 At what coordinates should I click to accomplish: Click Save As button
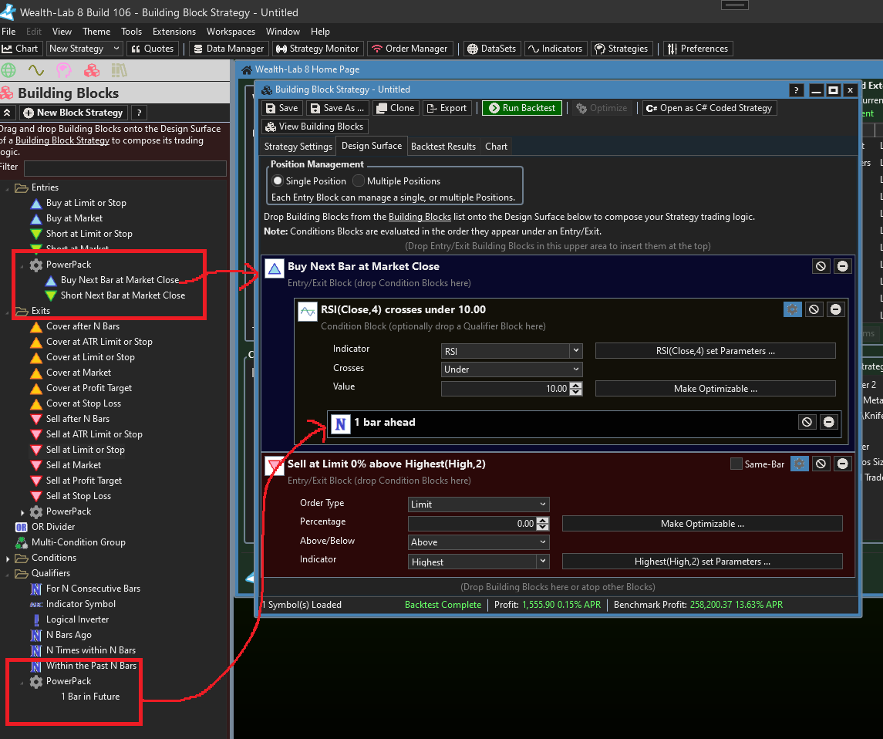point(337,108)
